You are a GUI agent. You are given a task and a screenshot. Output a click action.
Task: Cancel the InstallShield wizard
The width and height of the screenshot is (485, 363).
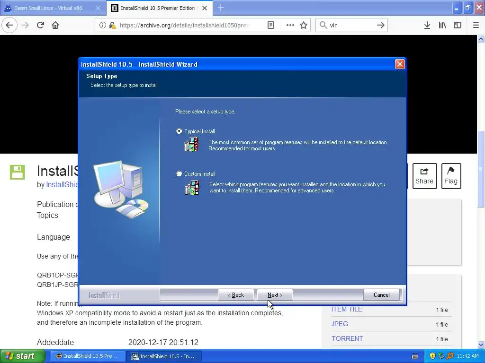381,295
